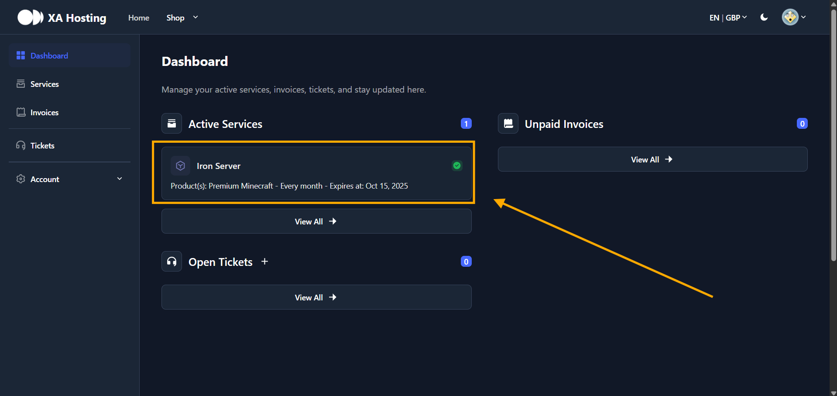
Task: View all active services
Action: coord(316,221)
